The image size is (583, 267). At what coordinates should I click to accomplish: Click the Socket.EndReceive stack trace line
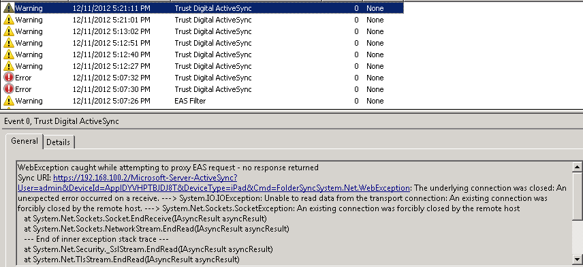point(145,218)
